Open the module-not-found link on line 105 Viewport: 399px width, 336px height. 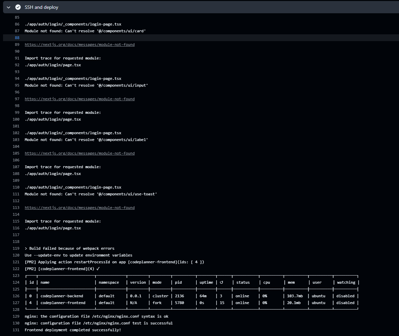coord(80,153)
